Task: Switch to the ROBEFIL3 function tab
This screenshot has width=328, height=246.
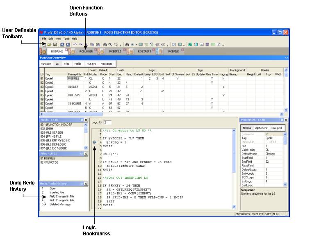Action: pyautogui.click(x=115, y=52)
